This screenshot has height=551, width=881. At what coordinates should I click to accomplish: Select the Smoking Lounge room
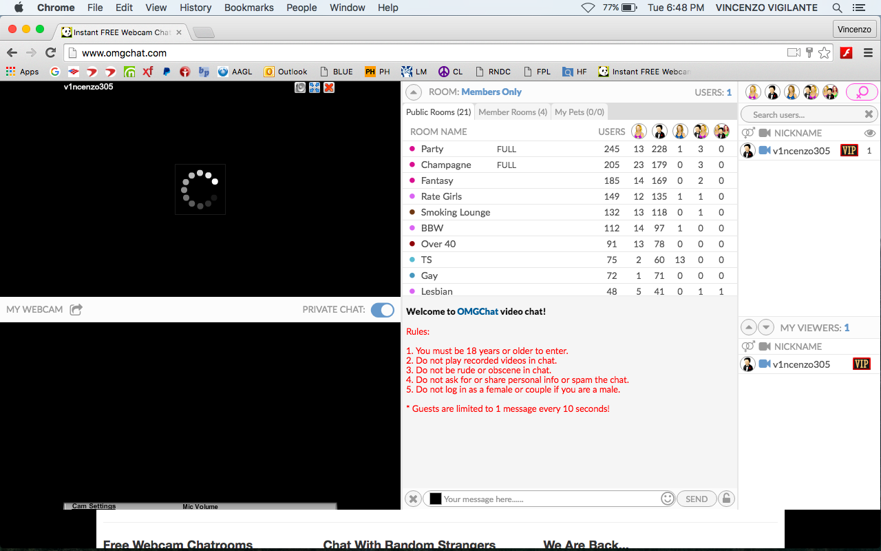(569, 212)
